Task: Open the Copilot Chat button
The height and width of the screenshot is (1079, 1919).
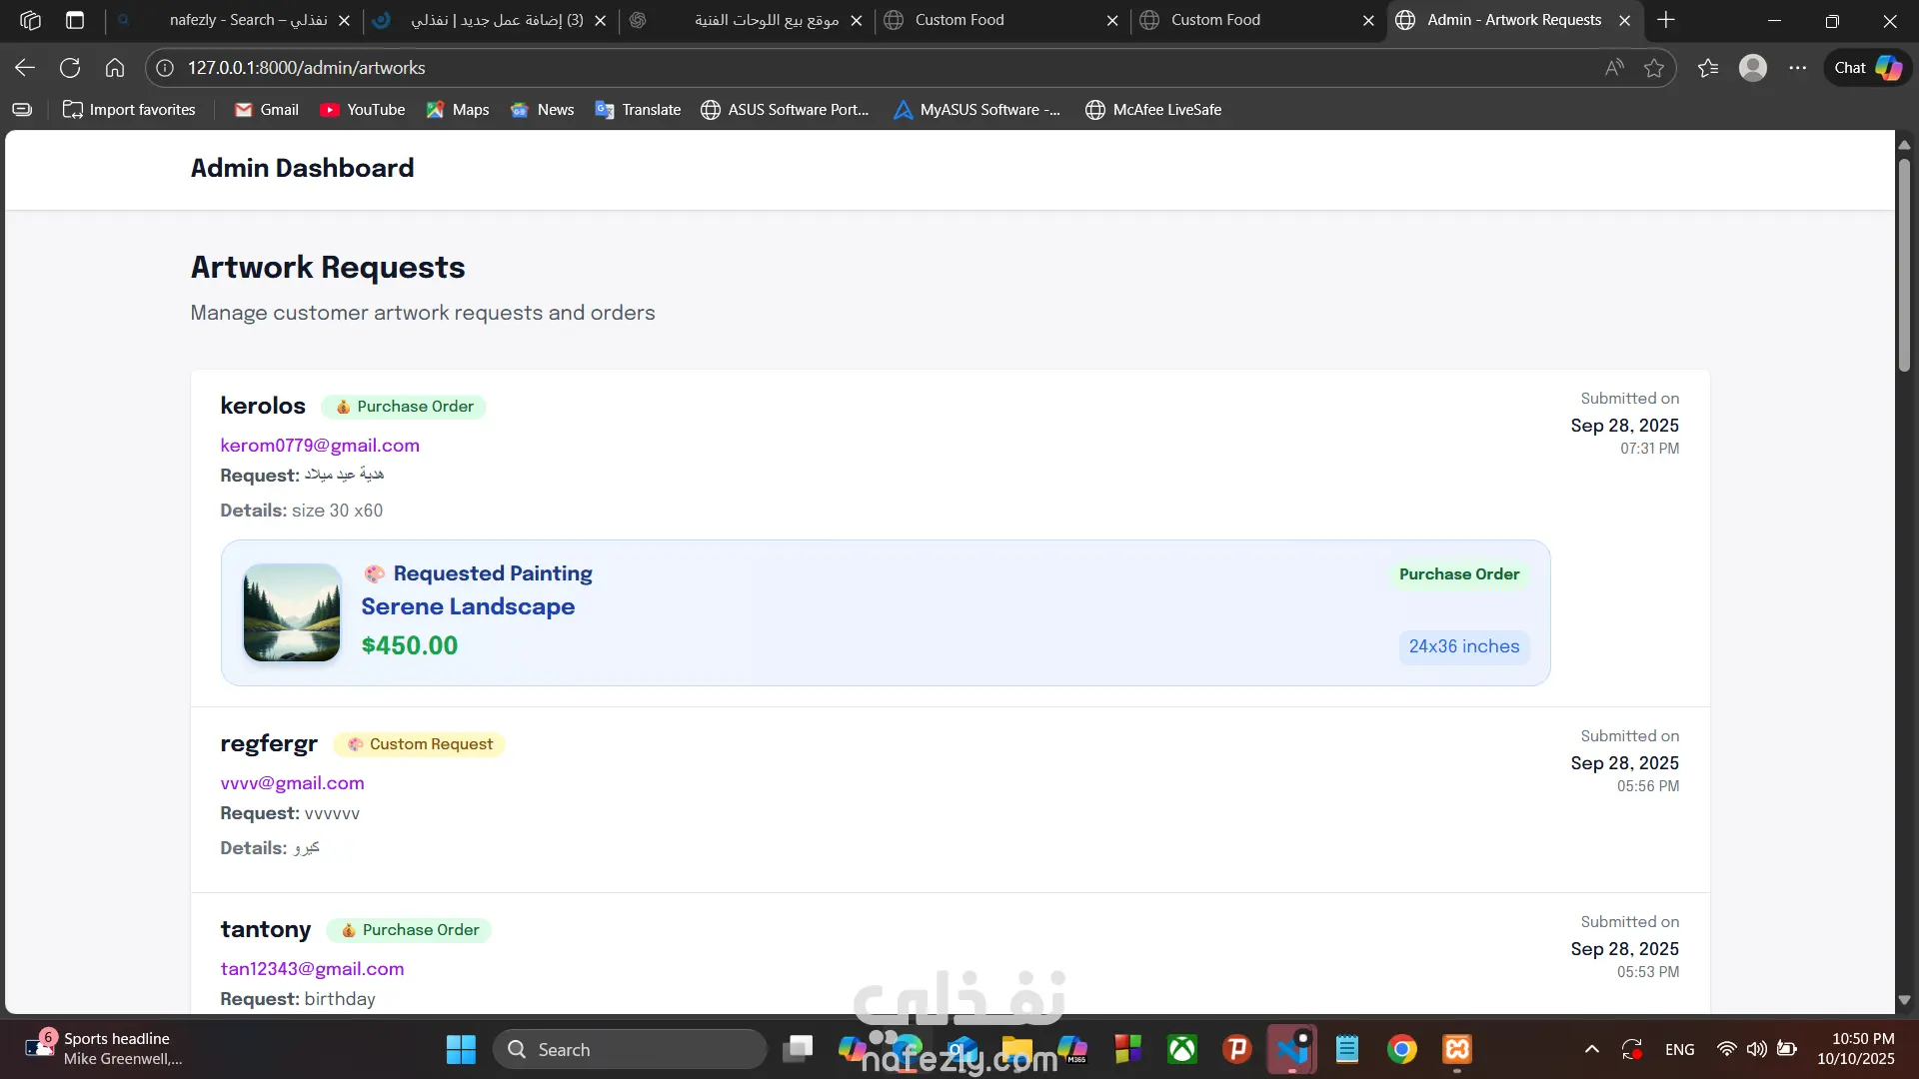Action: (1867, 68)
